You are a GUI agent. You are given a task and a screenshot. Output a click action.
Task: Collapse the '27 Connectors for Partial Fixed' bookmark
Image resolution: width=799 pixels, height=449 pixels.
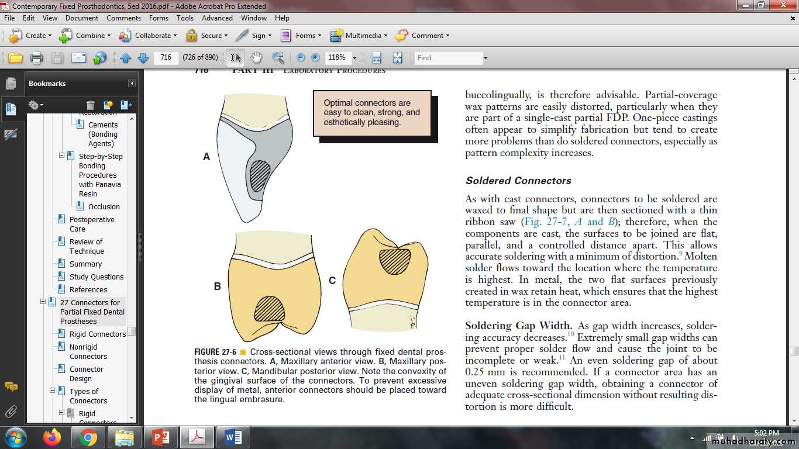[x=43, y=302]
